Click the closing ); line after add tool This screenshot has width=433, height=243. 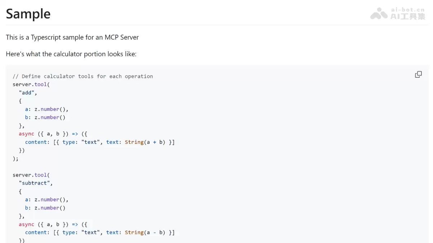point(16,158)
